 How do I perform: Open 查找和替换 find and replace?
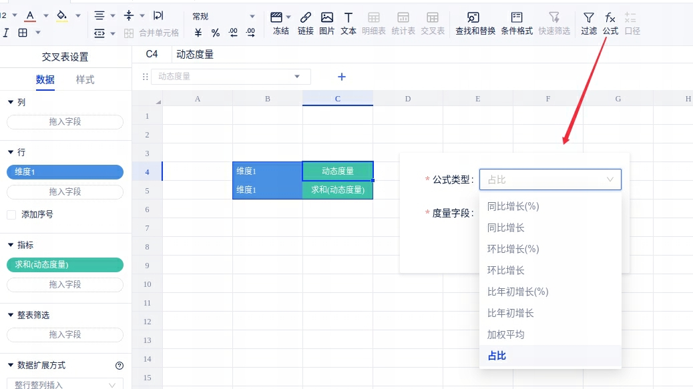pyautogui.click(x=475, y=23)
